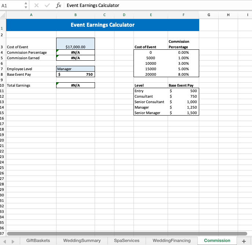Select the 'Consultant' level cell
The image size is (252, 245).
pyautogui.click(x=151, y=96)
